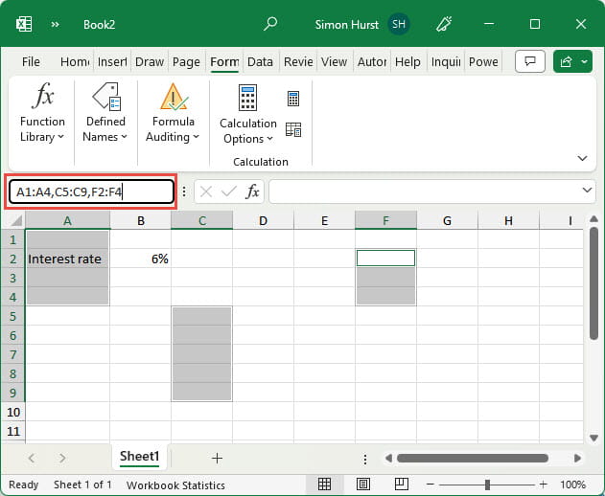Add a new sheet with plus button
605x496 pixels.
coord(217,458)
